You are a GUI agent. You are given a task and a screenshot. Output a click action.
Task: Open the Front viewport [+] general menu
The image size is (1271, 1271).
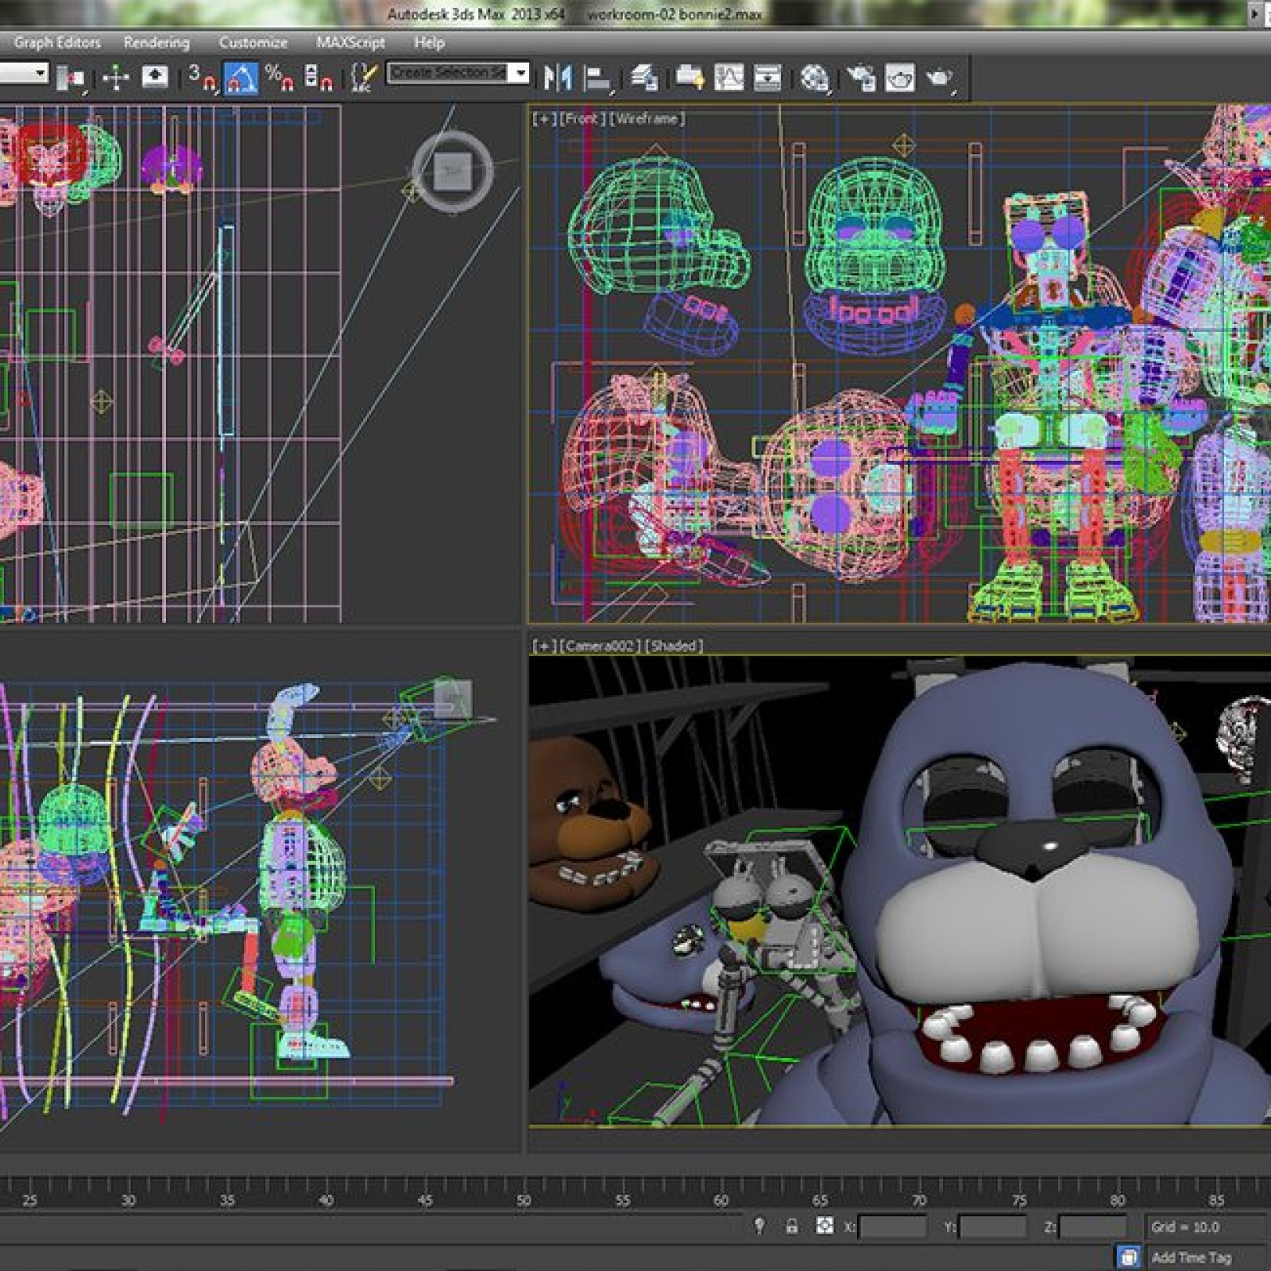(544, 118)
